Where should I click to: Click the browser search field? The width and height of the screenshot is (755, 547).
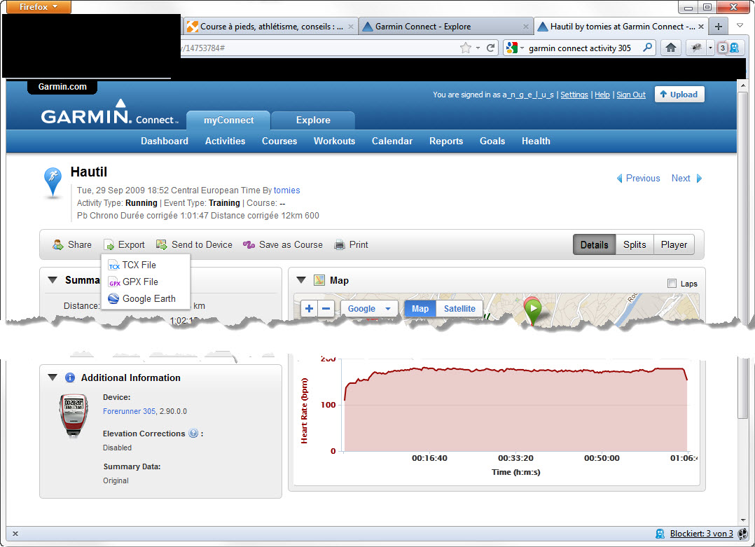click(x=581, y=48)
